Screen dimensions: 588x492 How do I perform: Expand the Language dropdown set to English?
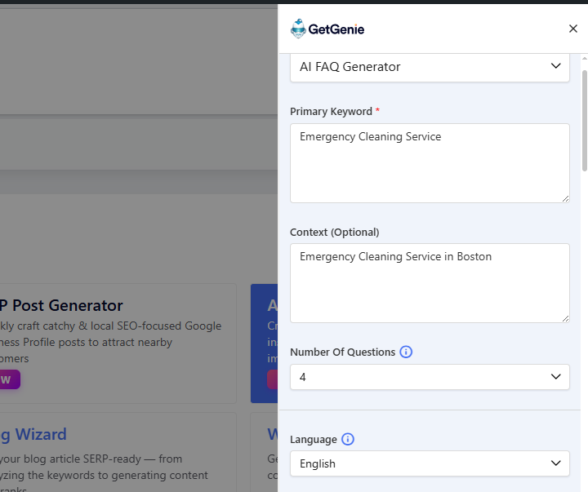click(430, 463)
